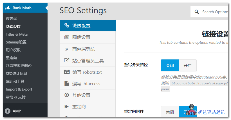The width and height of the screenshot is (231, 120).
Task: Set 重定向附件 to 关闭
Action: click(x=170, y=112)
